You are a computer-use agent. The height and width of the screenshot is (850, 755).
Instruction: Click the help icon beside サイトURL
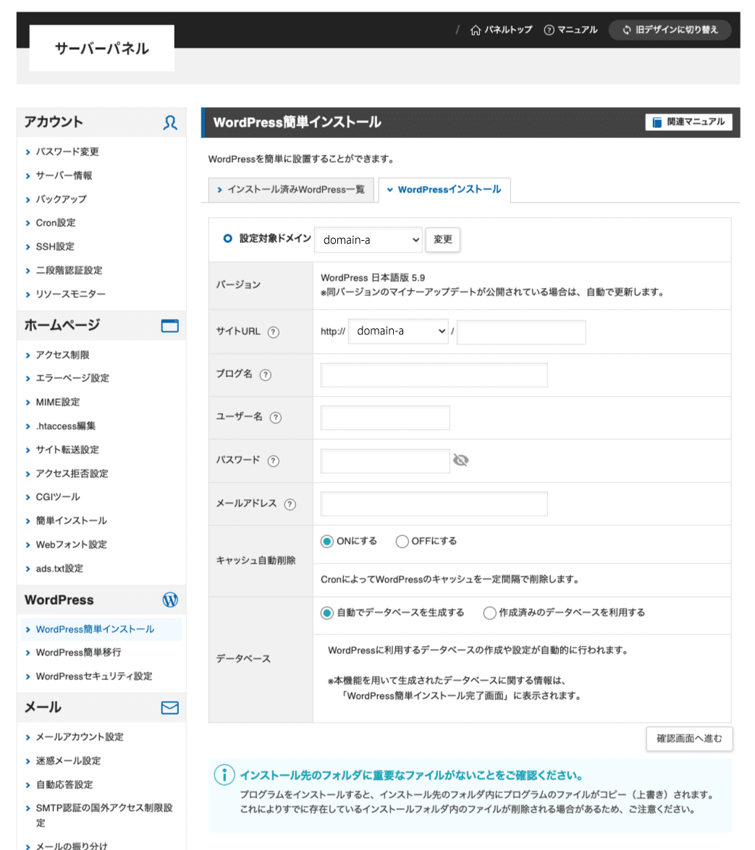tap(274, 332)
